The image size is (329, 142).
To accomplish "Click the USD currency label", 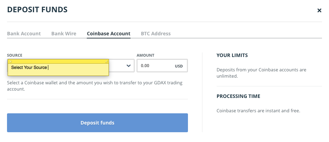I will point(179,66).
